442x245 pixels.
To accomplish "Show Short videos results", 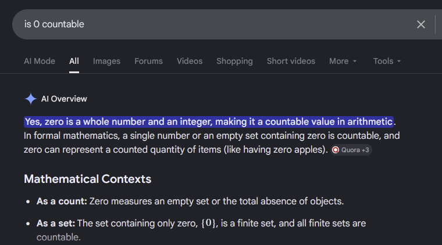I will pos(291,61).
